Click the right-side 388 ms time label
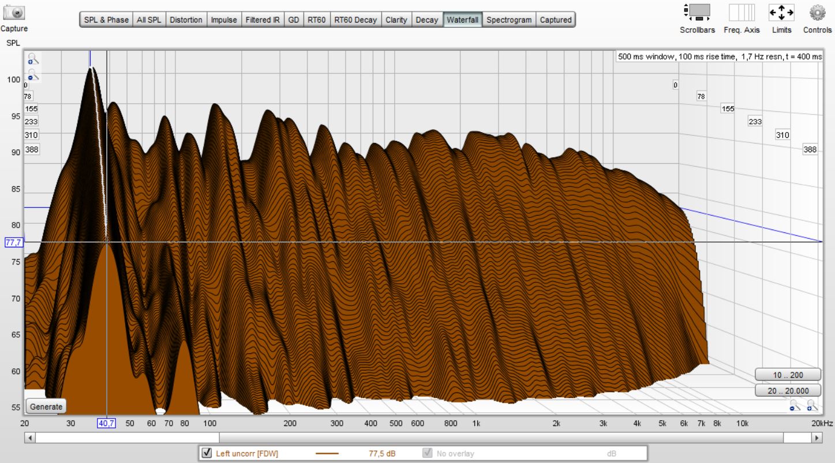This screenshot has height=463, width=835. (810, 149)
